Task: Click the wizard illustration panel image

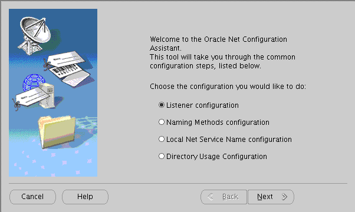Action: 53,92
